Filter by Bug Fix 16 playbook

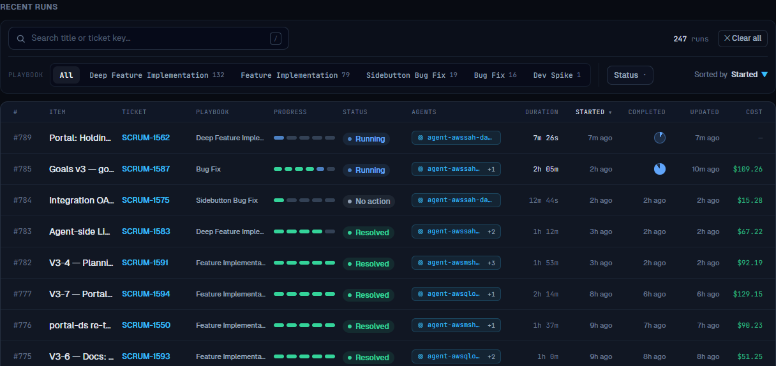pos(495,75)
